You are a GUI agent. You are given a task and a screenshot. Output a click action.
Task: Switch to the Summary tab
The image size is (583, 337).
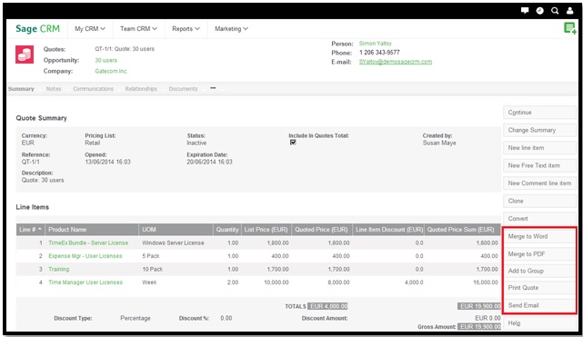click(21, 89)
